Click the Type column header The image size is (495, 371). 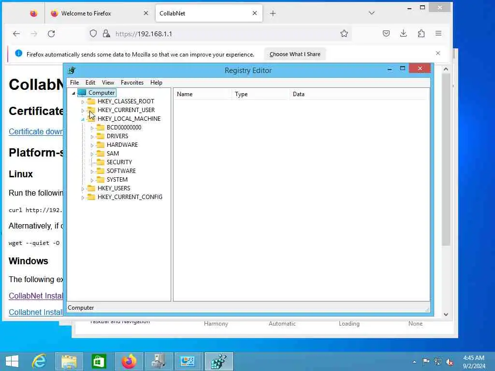pyautogui.click(x=260, y=94)
